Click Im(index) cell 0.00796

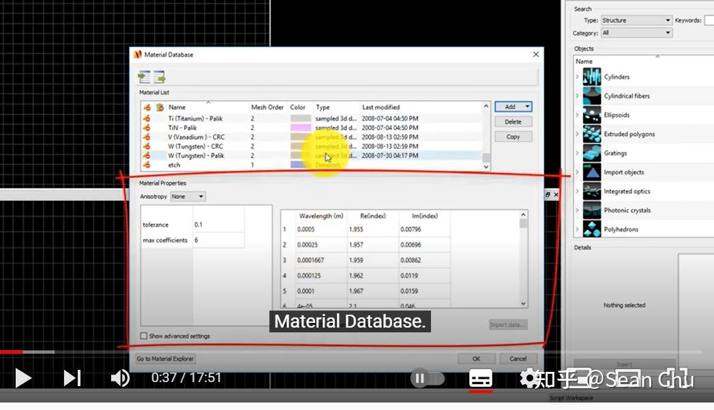pyautogui.click(x=424, y=229)
